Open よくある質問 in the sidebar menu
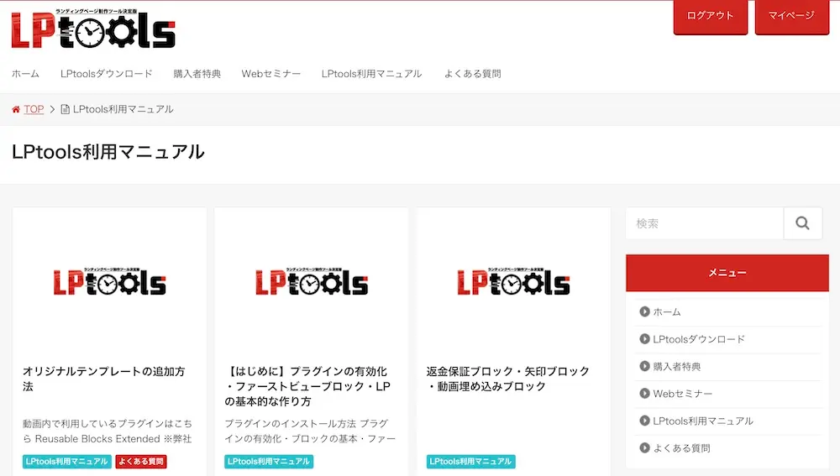The width and height of the screenshot is (840, 476). pos(681,448)
